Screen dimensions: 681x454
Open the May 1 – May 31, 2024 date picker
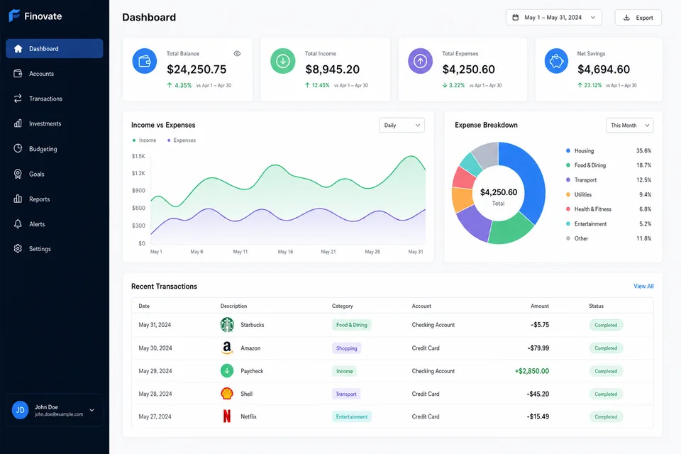click(554, 17)
